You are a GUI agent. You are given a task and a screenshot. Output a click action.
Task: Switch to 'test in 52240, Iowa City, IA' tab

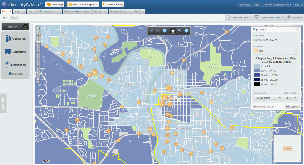coord(43,12)
